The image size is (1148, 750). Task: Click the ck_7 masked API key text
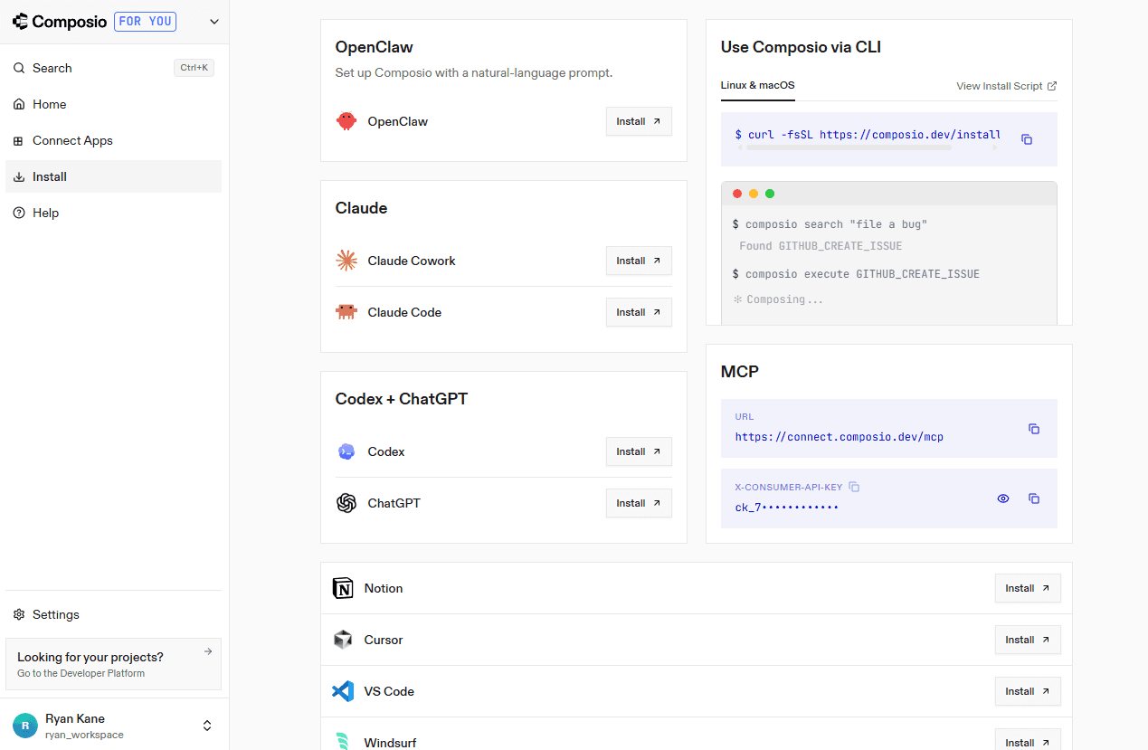787,508
